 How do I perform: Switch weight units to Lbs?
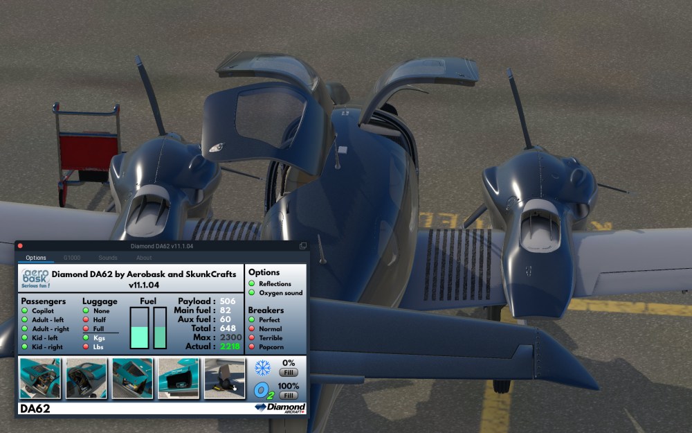86,346
